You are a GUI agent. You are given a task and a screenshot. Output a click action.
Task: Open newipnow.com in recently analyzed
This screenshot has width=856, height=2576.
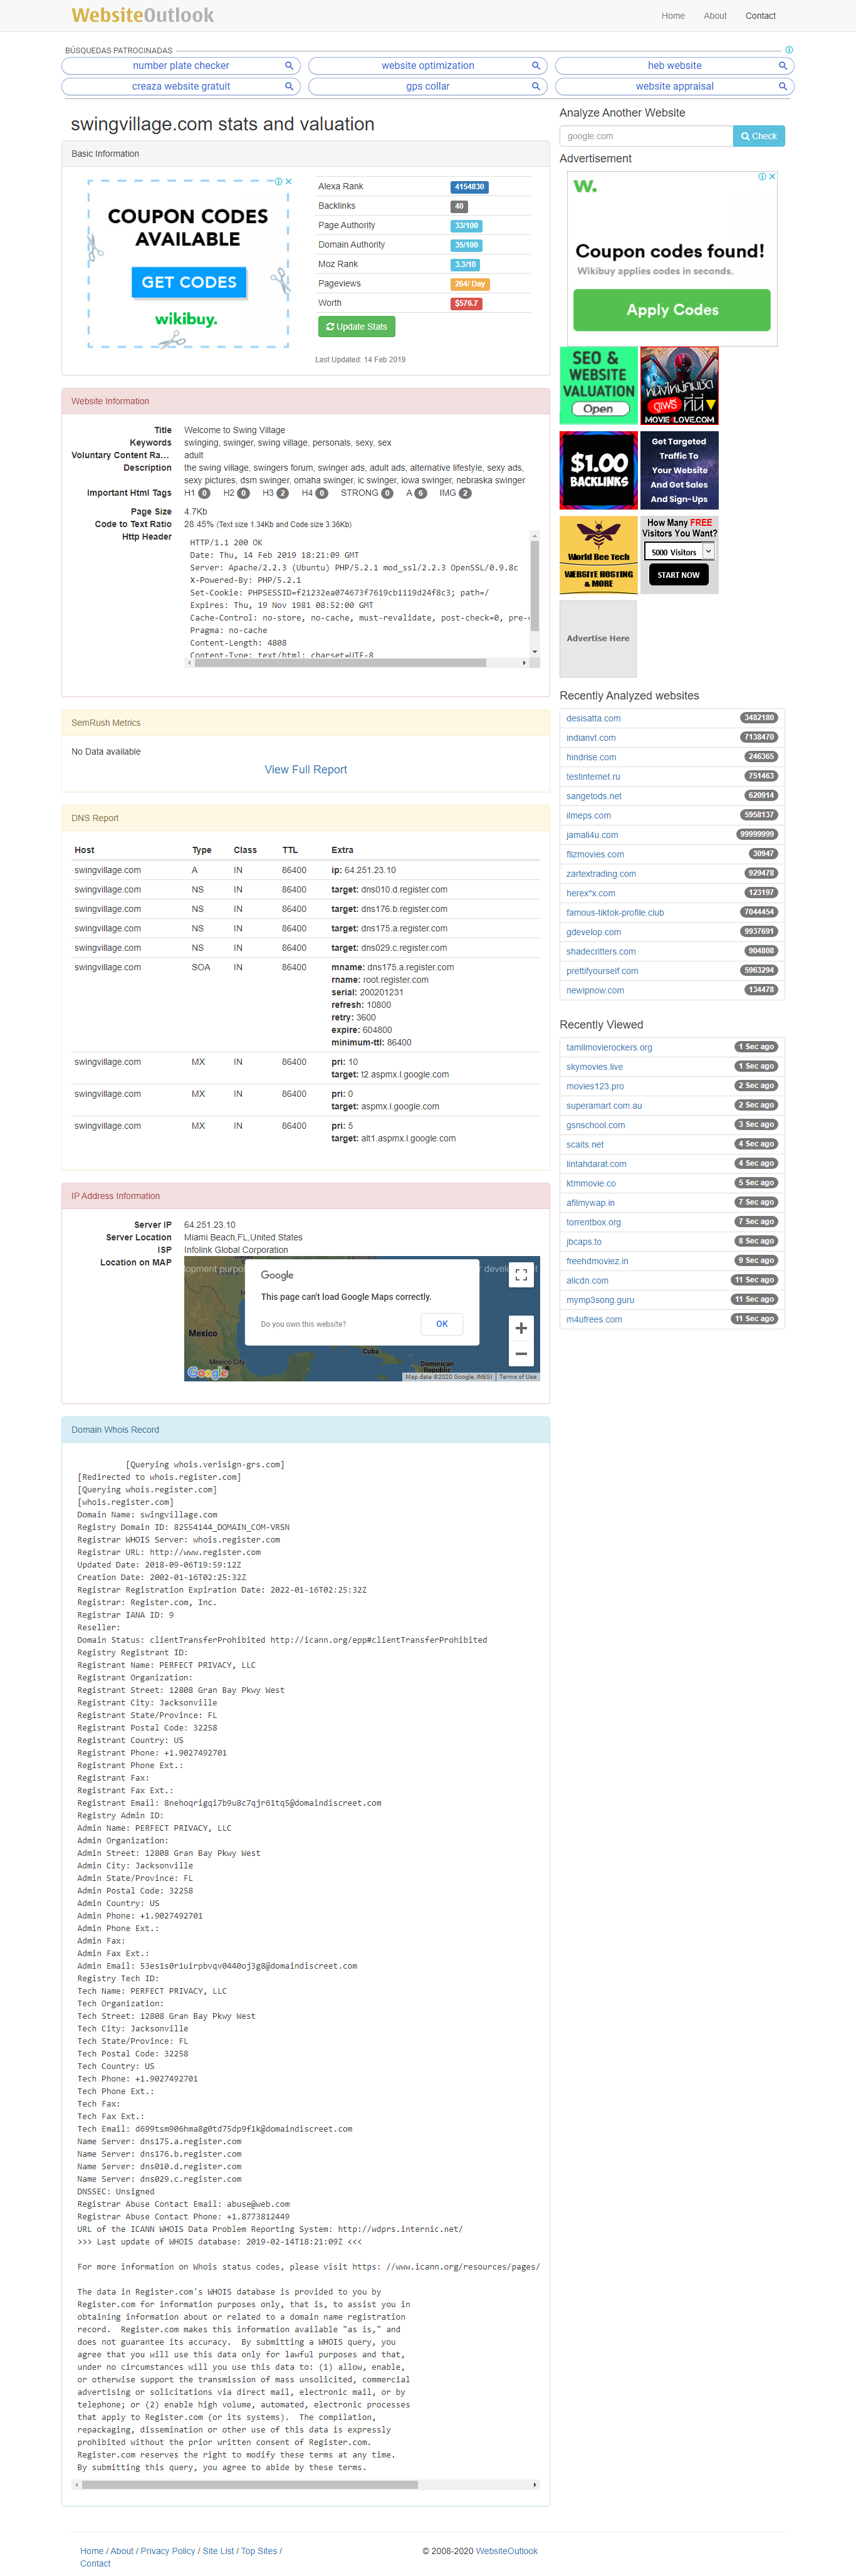[x=595, y=991]
